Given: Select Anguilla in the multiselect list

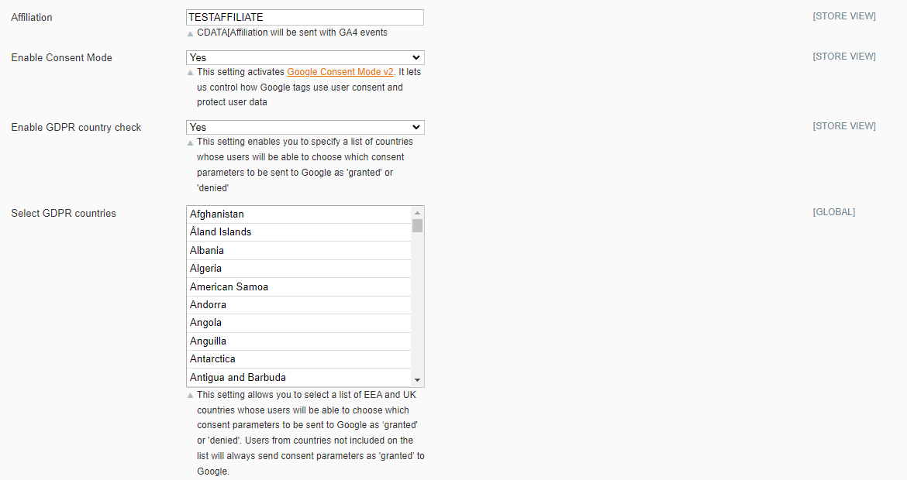Looking at the screenshot, I should click(298, 341).
